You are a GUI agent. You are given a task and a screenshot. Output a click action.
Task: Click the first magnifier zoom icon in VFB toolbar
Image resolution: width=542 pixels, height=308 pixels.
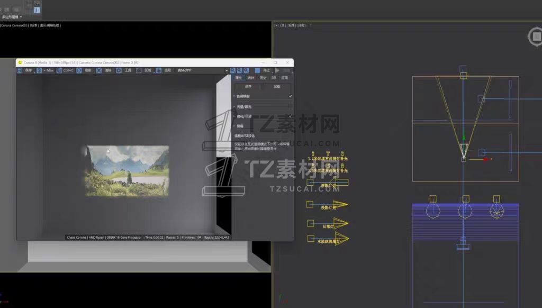(233, 70)
